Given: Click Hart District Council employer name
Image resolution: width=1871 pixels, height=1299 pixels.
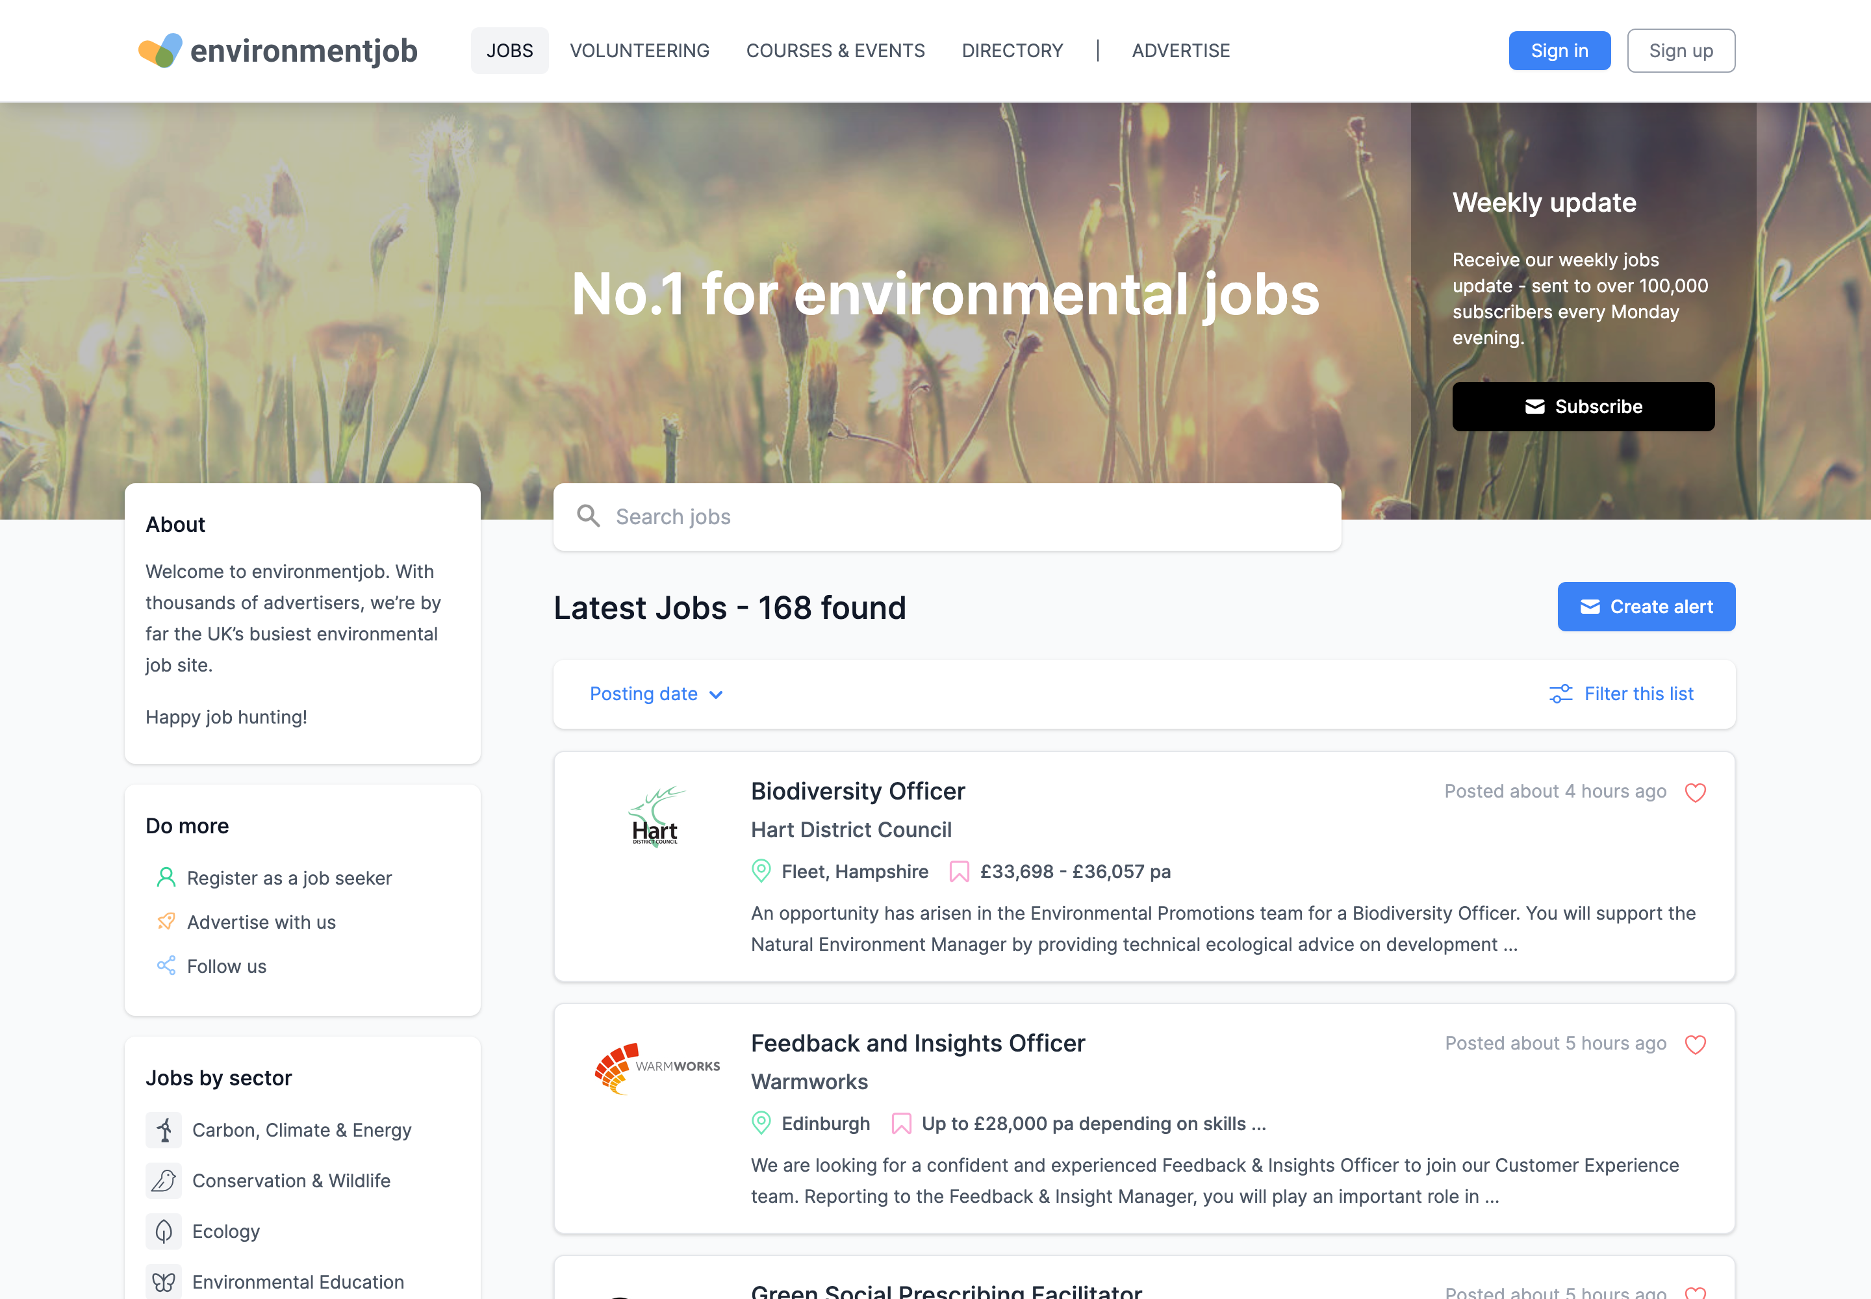Looking at the screenshot, I should point(851,829).
